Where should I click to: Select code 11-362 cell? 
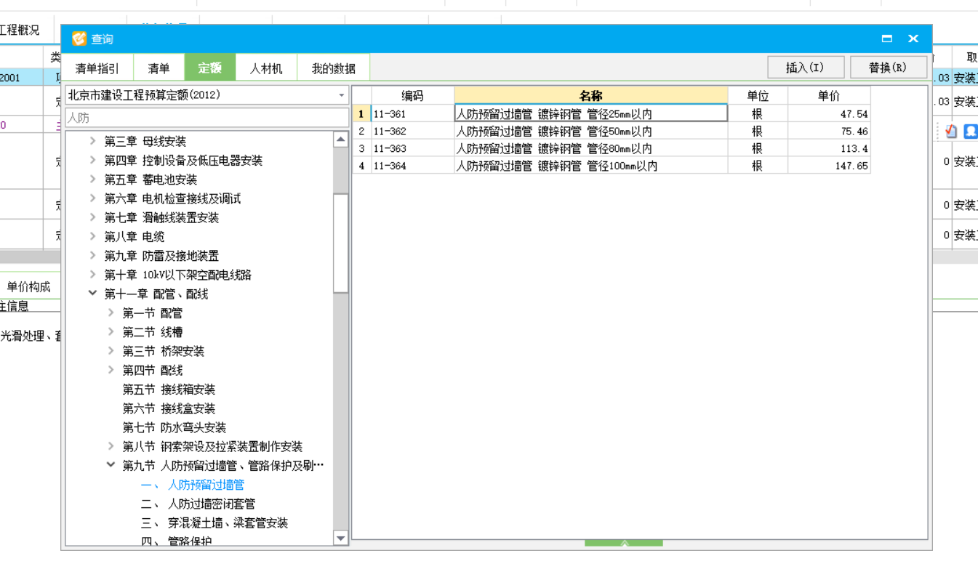(412, 132)
